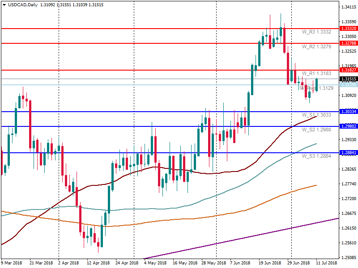358x268 pixels.
Task: Click the W_S1 1.3033 support label
Action: 316,115
